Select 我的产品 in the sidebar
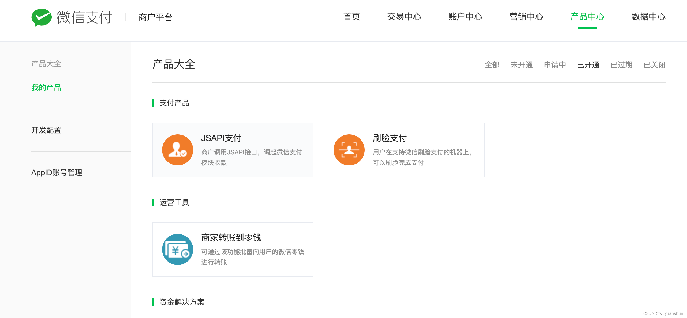This screenshot has width=687, height=318. 46,88
